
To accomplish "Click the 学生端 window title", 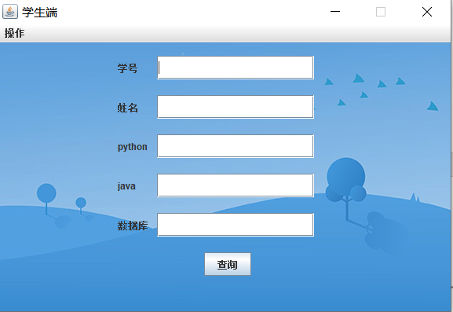I will [x=39, y=12].
